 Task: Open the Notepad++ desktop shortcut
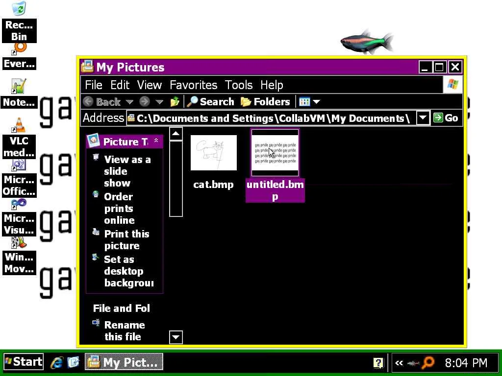click(x=19, y=94)
